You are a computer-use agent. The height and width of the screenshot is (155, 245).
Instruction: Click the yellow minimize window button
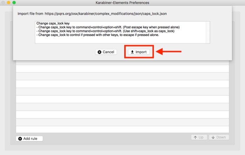pos(9,2)
